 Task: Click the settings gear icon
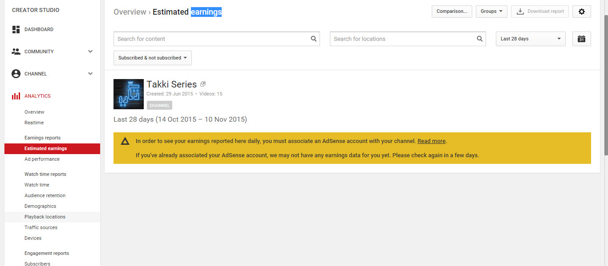pyautogui.click(x=581, y=12)
